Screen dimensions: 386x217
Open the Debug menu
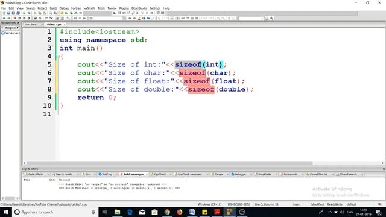64,8
